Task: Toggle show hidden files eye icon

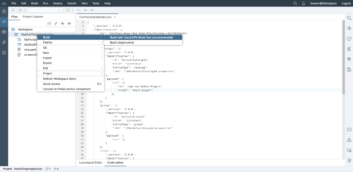Action: pos(62,23)
